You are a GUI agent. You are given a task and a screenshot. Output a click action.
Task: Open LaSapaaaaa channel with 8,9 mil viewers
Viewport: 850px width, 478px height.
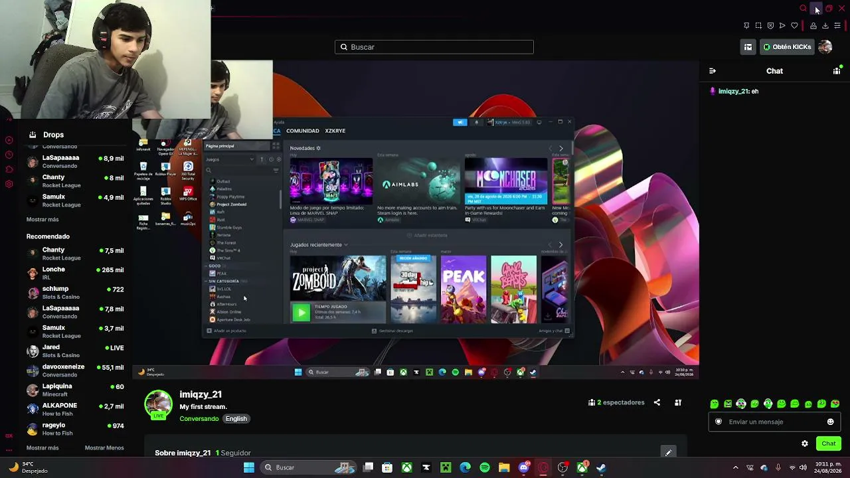pyautogui.click(x=75, y=162)
